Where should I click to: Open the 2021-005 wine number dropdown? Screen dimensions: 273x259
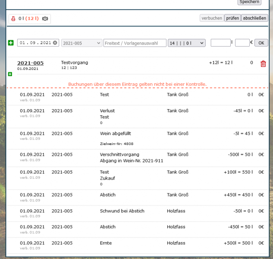pyautogui.click(x=82, y=43)
